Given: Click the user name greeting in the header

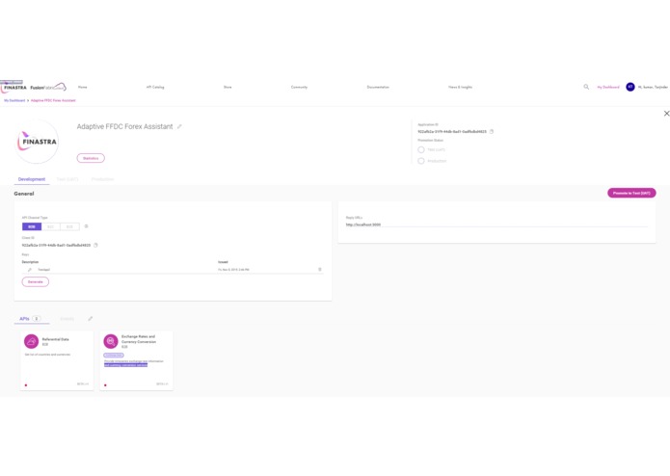Looking at the screenshot, I should pyautogui.click(x=653, y=87).
